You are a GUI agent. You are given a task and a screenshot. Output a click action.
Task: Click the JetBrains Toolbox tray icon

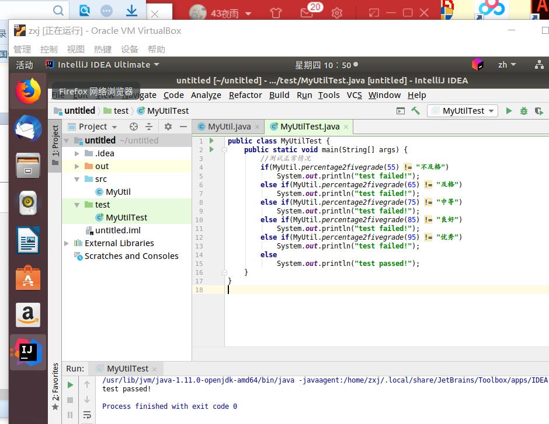[478, 64]
